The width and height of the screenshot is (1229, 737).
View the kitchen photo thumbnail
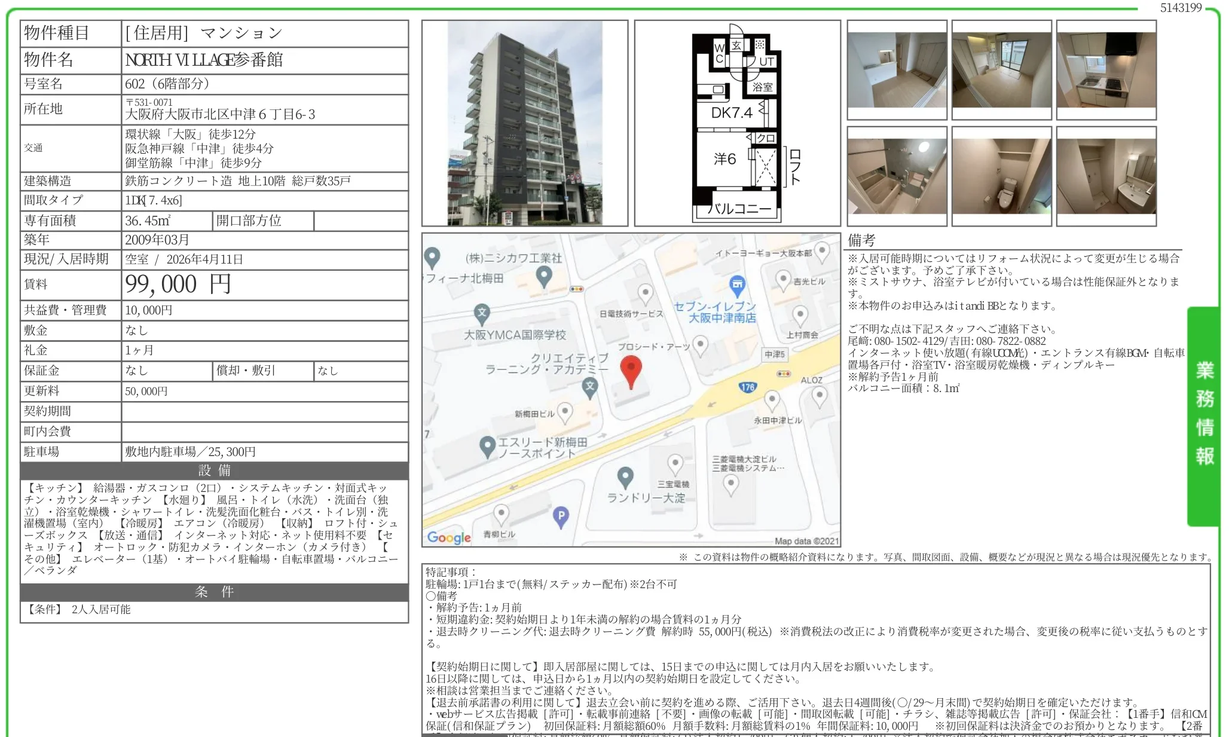[1106, 70]
